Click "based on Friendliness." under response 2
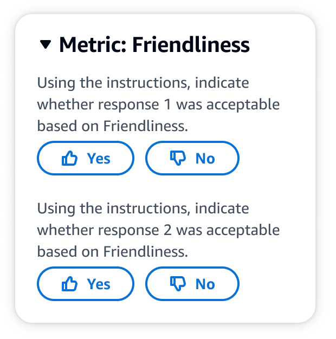336x339 pixels. pos(112,252)
